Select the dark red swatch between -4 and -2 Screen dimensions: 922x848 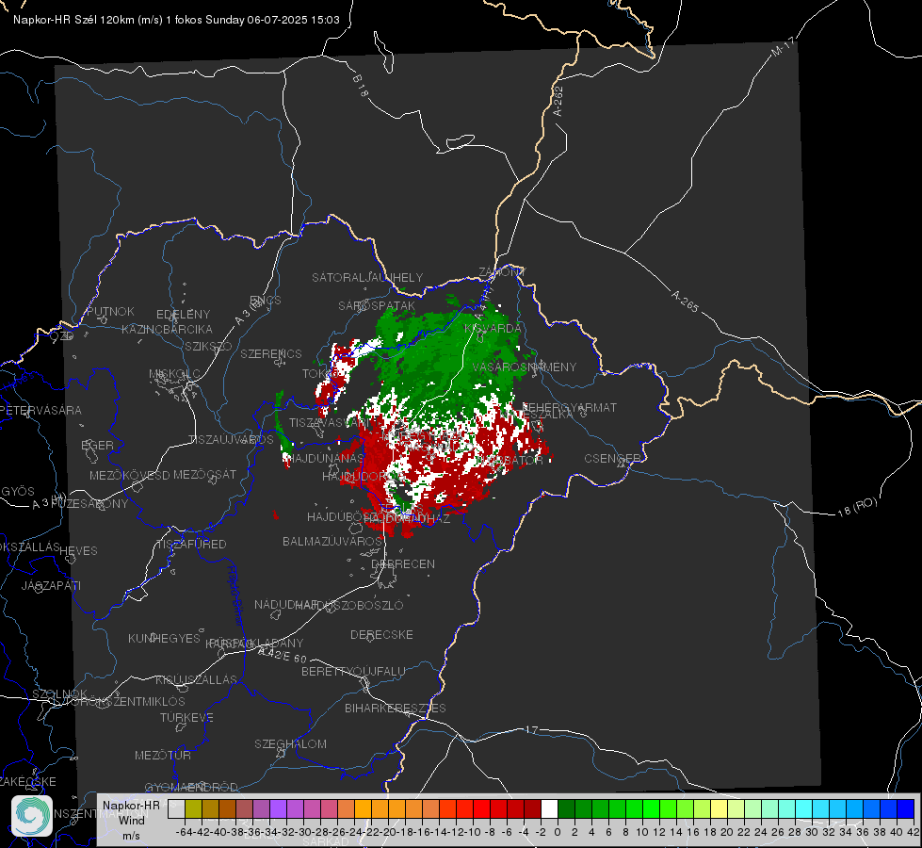click(x=532, y=809)
